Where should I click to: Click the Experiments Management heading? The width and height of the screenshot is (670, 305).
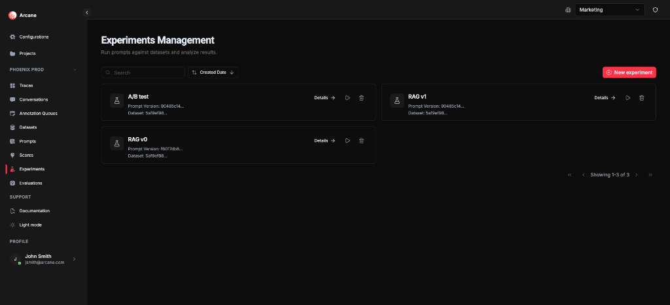point(158,40)
